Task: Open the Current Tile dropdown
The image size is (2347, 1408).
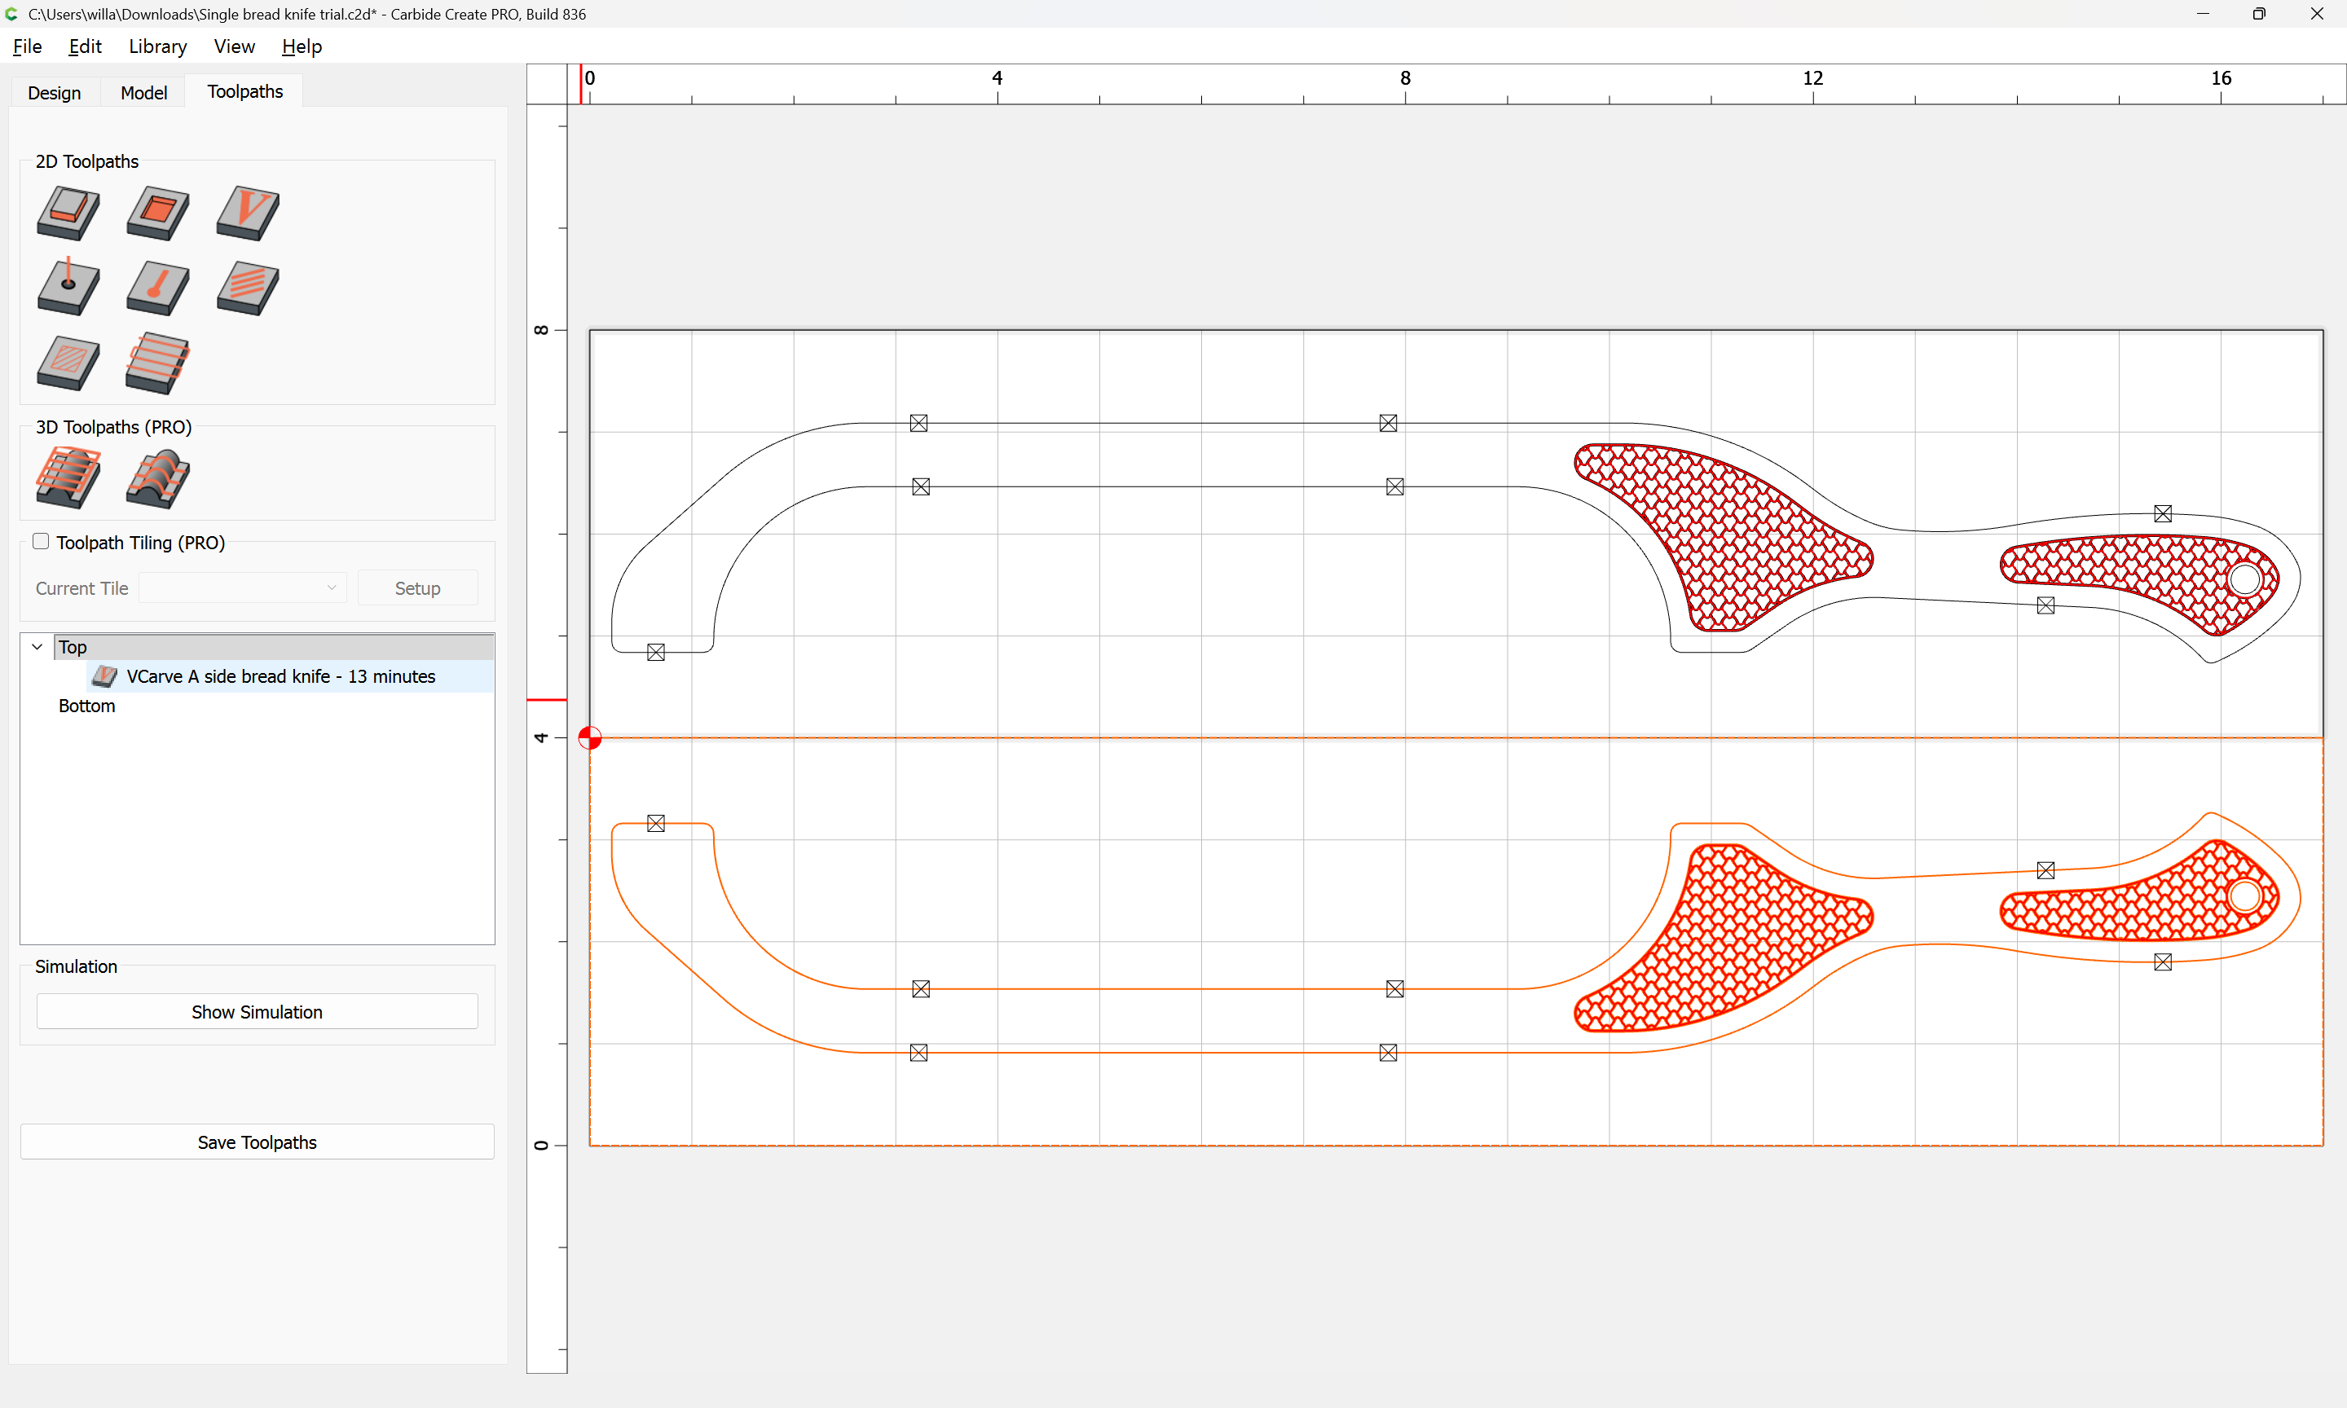Action: [x=242, y=587]
